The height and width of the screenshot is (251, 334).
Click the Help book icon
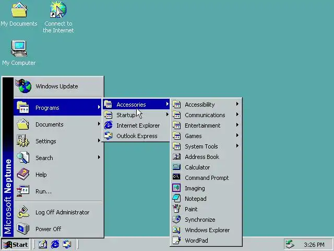23,174
